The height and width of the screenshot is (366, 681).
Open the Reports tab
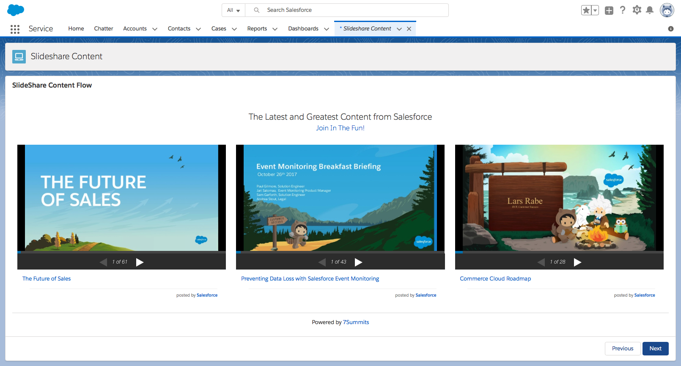pos(257,28)
